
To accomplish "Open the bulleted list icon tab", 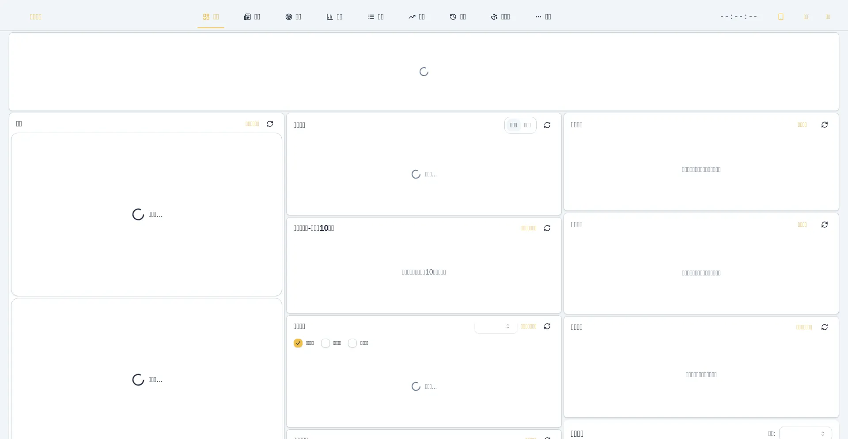I will tap(375, 17).
